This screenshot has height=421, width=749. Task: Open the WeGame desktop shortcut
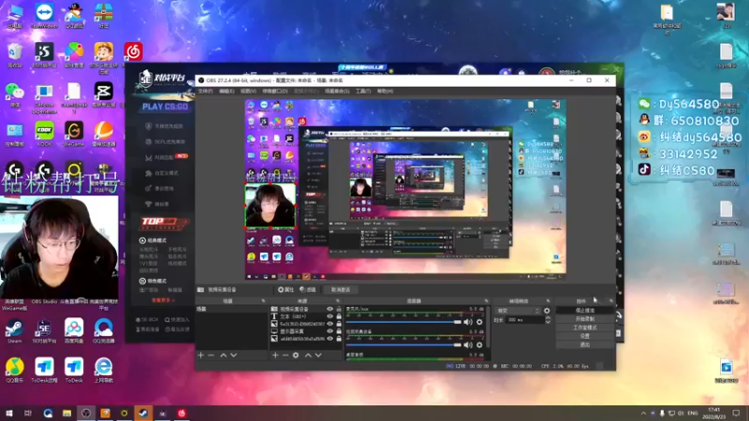coord(74,133)
